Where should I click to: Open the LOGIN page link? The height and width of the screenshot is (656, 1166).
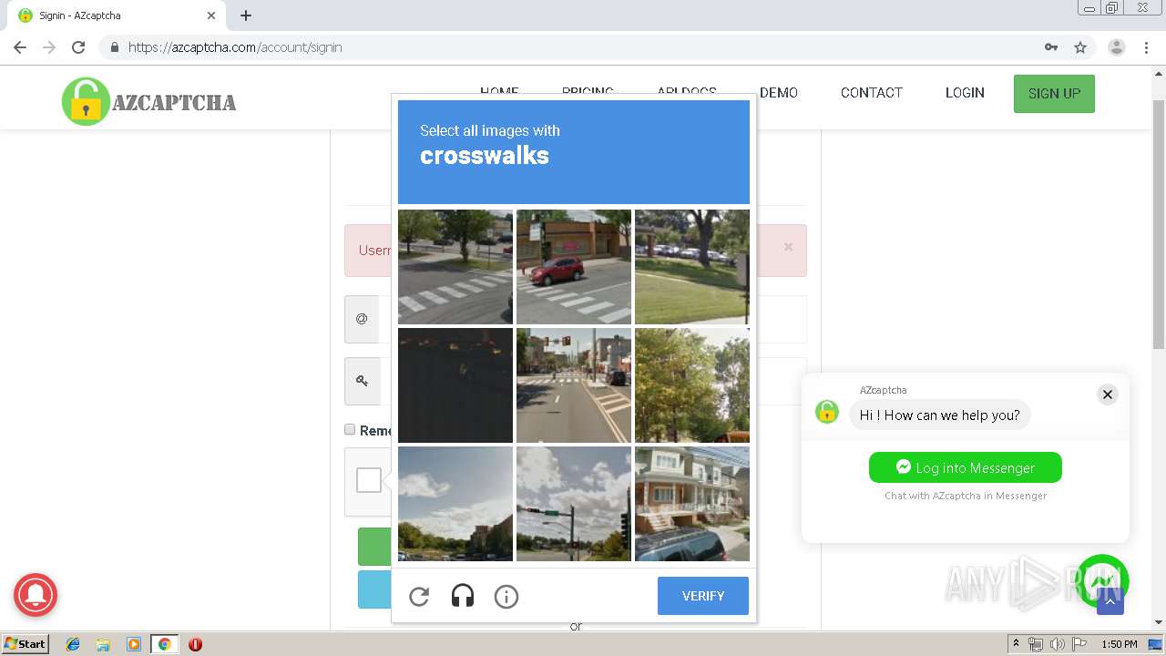coord(965,93)
